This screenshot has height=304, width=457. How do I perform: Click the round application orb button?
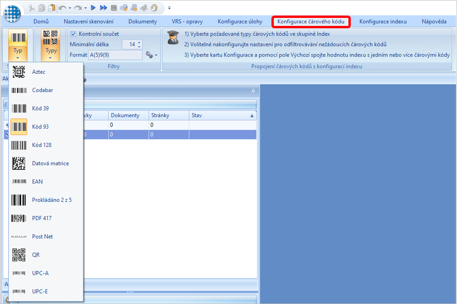pyautogui.click(x=12, y=14)
